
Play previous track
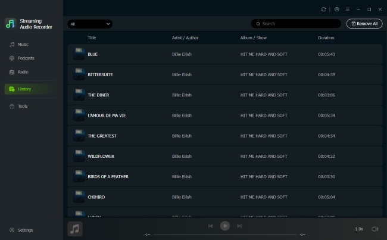coord(210,226)
